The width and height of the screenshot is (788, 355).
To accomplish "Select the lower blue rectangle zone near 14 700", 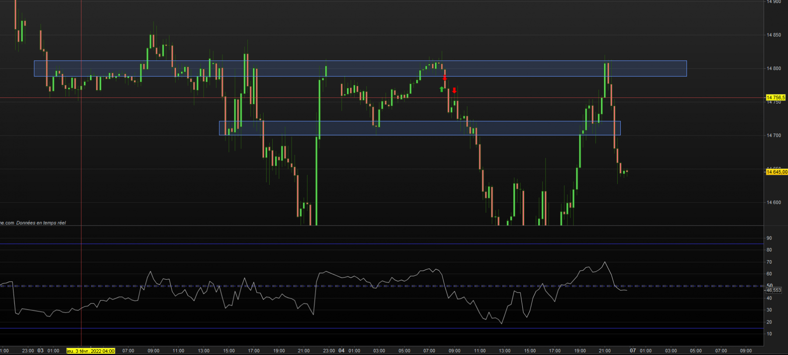I will coord(420,128).
